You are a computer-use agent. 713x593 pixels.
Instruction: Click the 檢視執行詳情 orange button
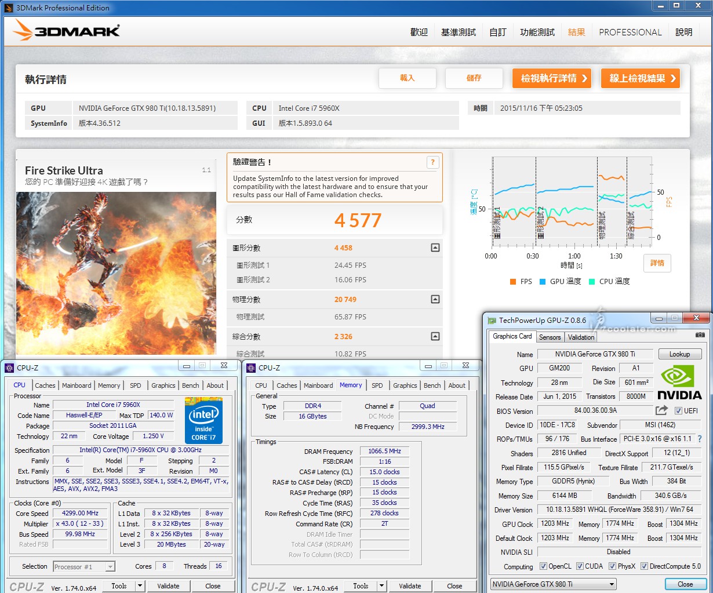(552, 78)
